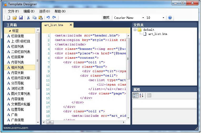Screen dimensions: 201x133
Task: Close the art_list.htm tab
Action: point(71,25)
